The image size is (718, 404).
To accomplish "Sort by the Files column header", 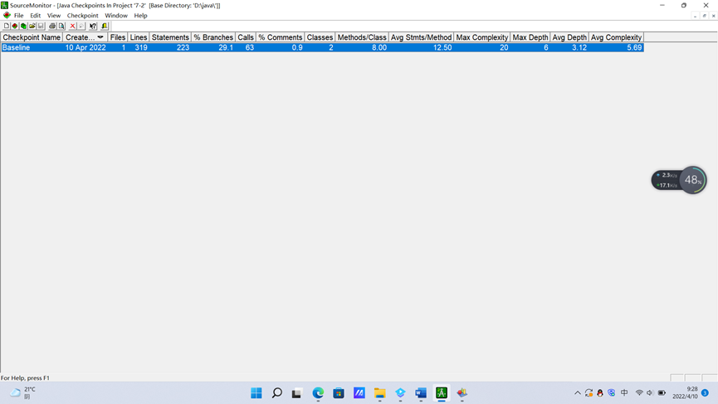I will pyautogui.click(x=118, y=37).
